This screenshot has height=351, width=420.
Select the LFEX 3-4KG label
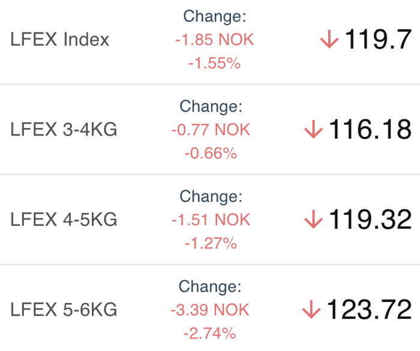pos(64,130)
